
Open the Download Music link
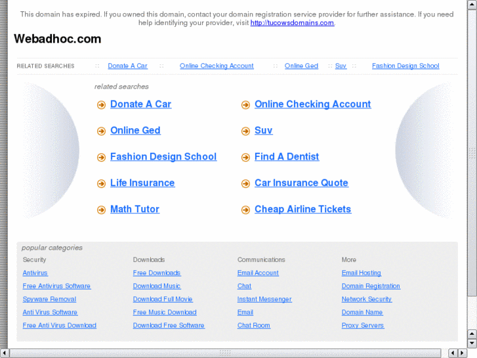[157, 286]
